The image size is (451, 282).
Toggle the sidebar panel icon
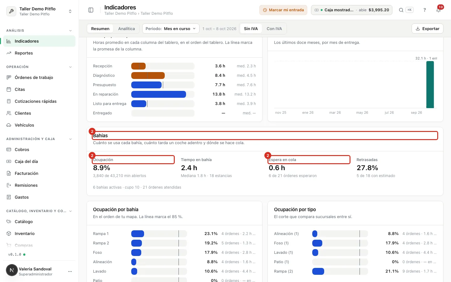tap(91, 10)
